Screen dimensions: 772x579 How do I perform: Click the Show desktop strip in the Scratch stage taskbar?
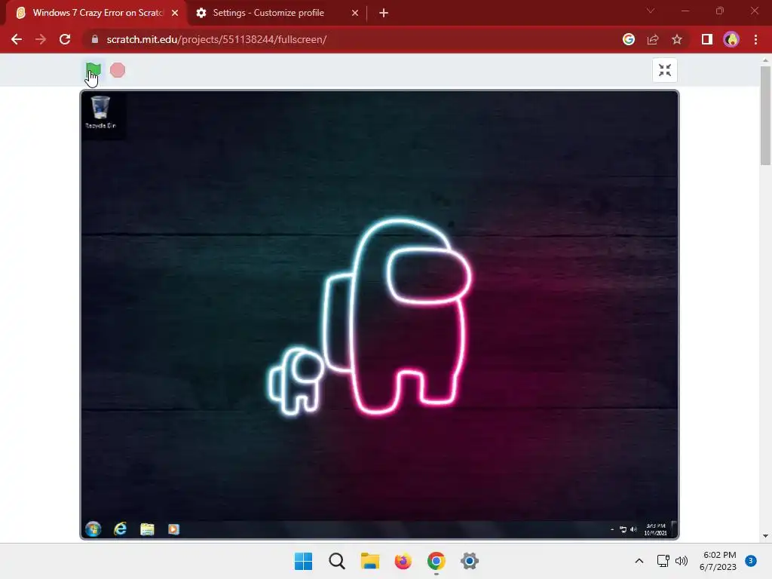coord(674,529)
